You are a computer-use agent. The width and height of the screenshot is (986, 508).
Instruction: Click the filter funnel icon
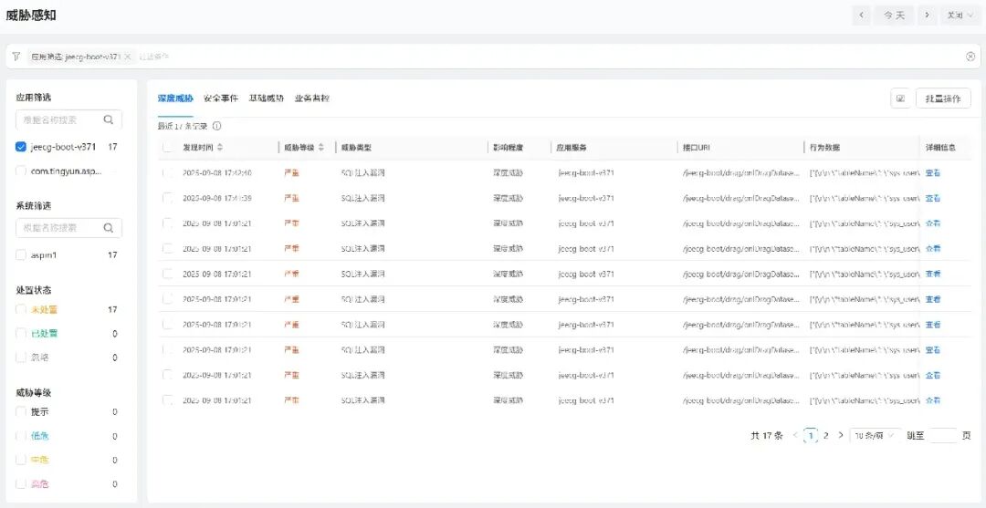16,57
